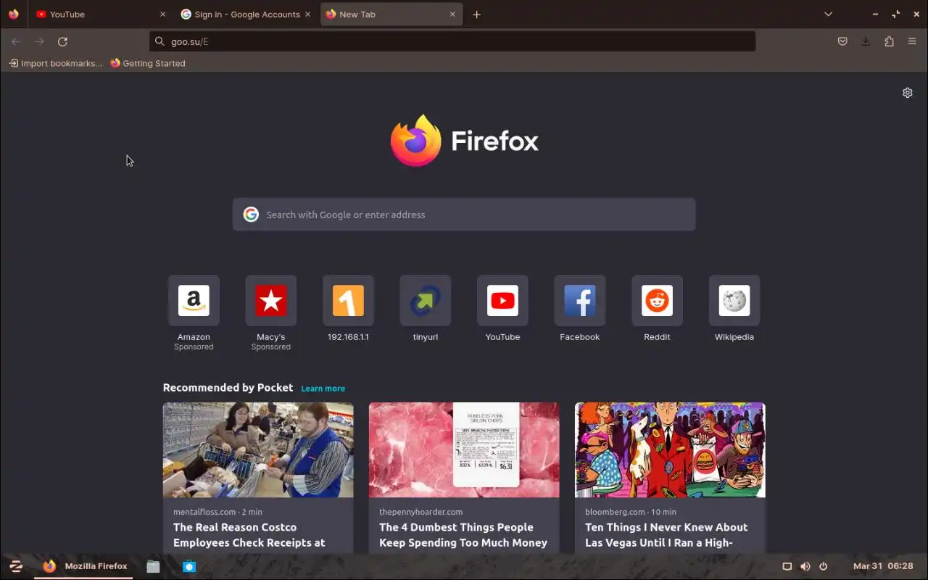Open the Files manager taskbar icon

[x=153, y=566]
